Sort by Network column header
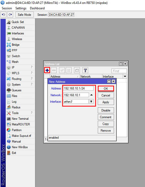The height and width of the screenshot is (187, 145). (x=91, y=76)
